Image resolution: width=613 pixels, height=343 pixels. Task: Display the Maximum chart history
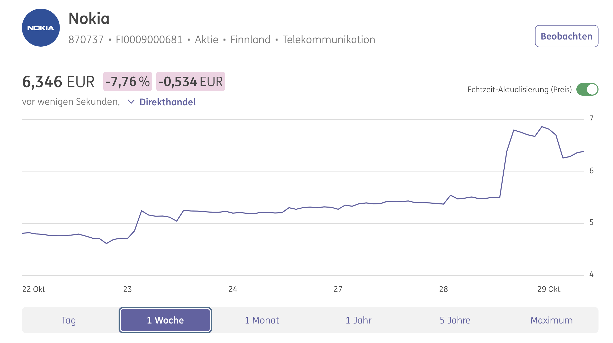point(551,320)
